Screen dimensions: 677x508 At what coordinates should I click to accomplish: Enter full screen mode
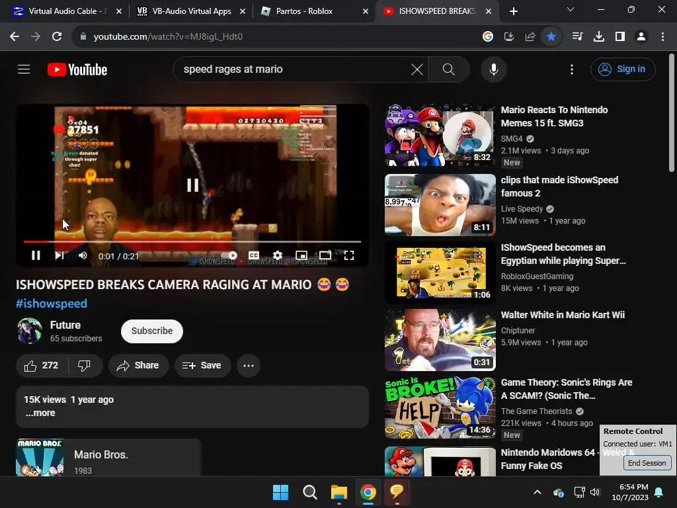click(x=349, y=256)
